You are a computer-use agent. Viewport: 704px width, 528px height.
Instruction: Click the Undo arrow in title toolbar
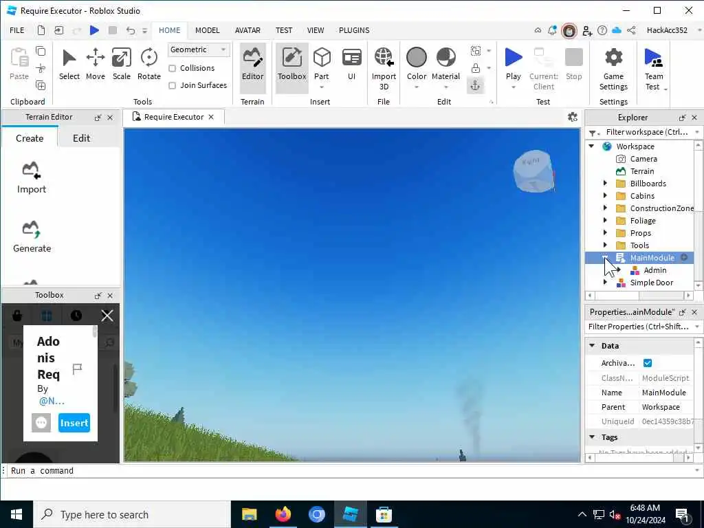pos(130,30)
